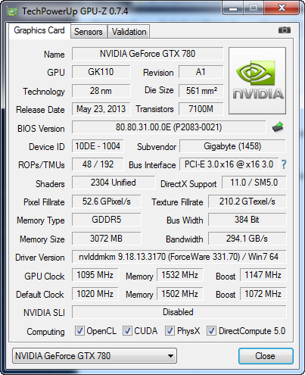Toggle the DirectCompute 5.0 checkbox
305x375 pixels.
[211, 331]
